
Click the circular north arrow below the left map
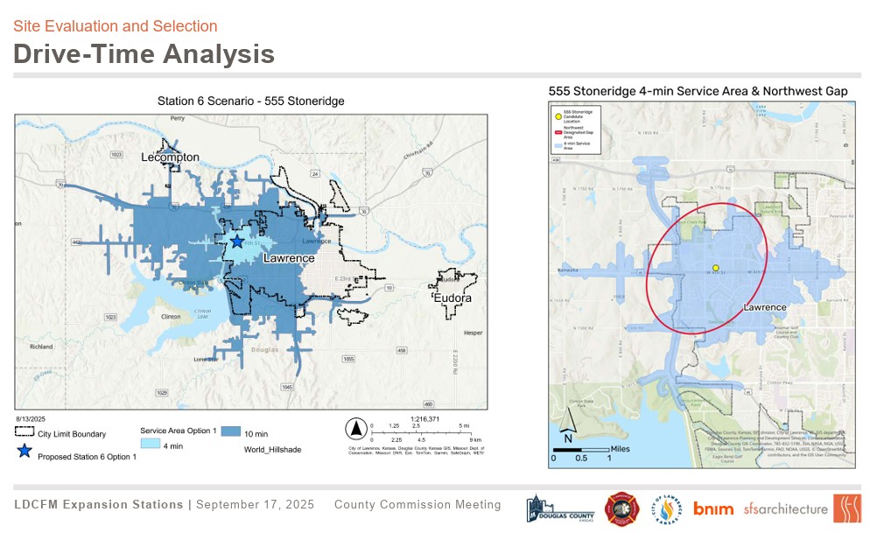[x=356, y=429]
